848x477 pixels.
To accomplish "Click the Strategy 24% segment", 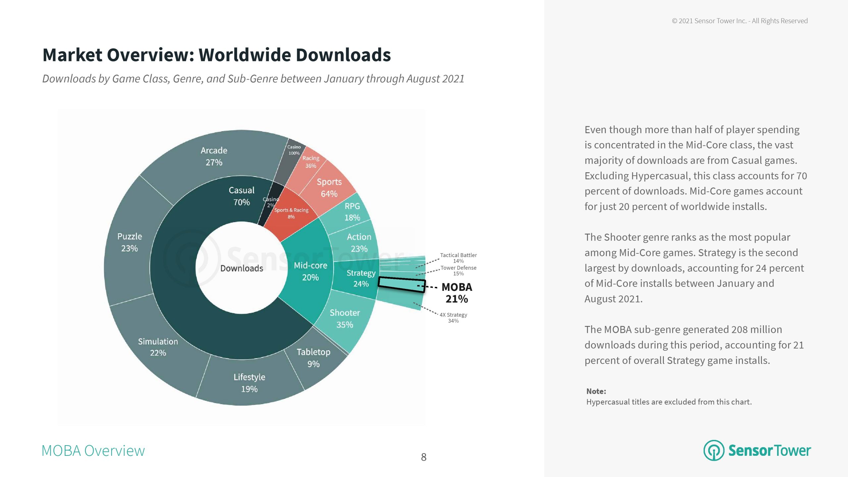I will (x=360, y=278).
